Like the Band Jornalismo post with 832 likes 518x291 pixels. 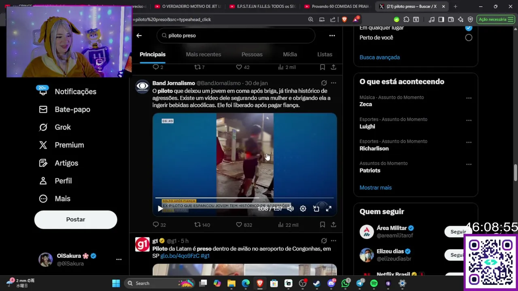point(244,225)
